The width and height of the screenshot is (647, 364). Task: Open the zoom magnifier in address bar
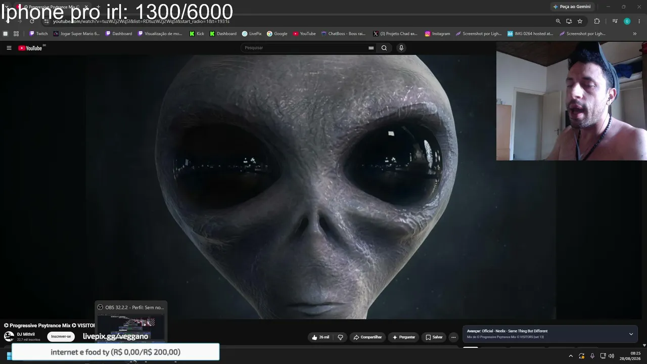coord(558,21)
